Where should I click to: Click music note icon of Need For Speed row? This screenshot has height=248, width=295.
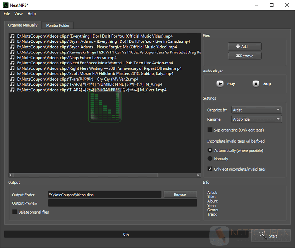click(12, 62)
